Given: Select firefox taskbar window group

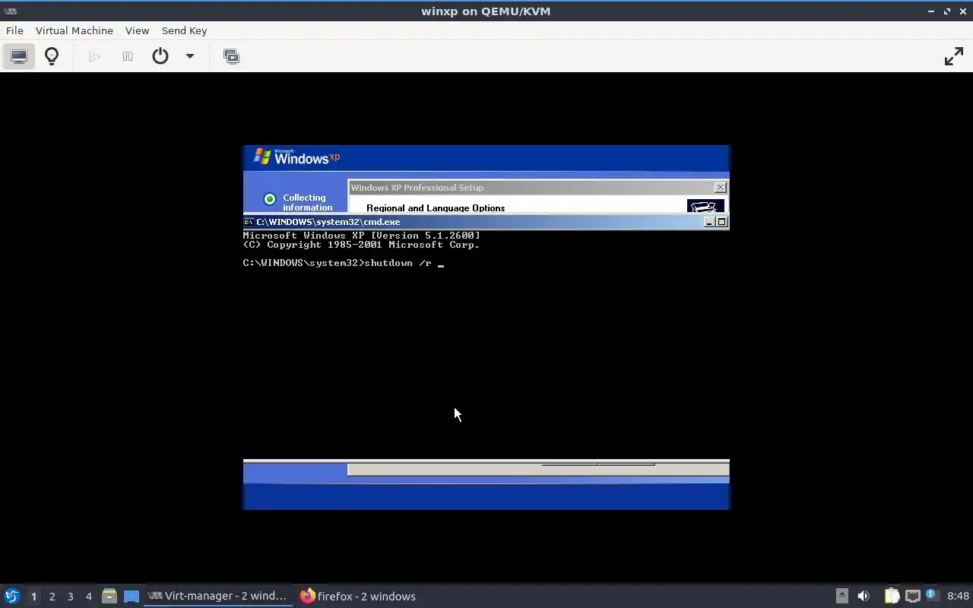Looking at the screenshot, I should coord(358,596).
